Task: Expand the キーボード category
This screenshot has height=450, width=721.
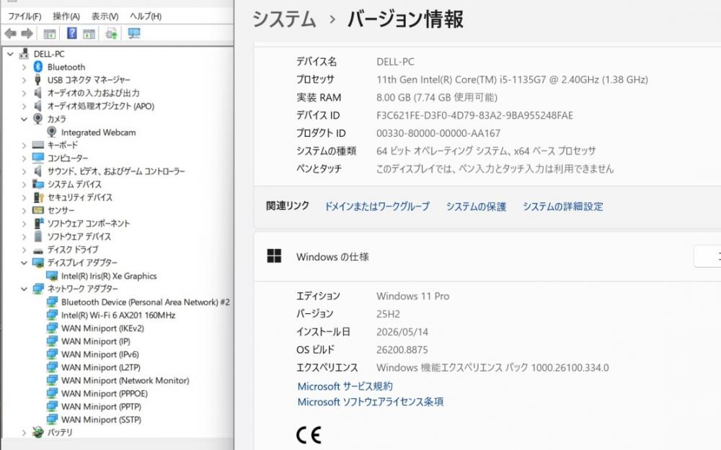Action: [24, 145]
